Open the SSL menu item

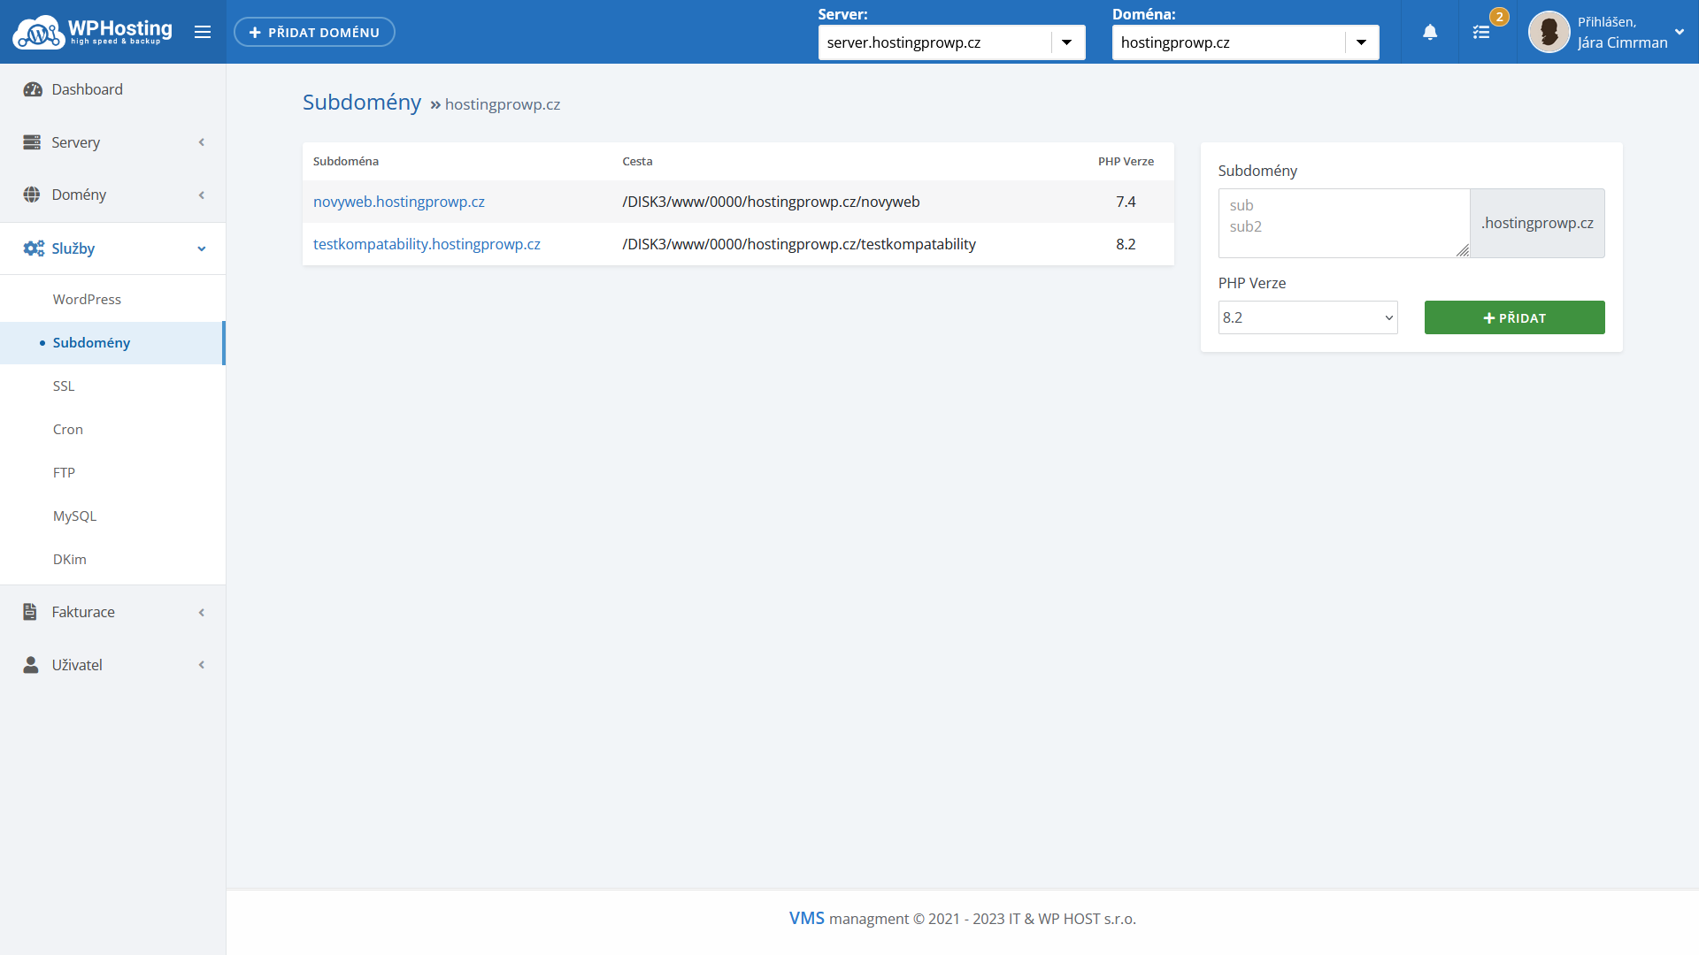pyautogui.click(x=64, y=386)
